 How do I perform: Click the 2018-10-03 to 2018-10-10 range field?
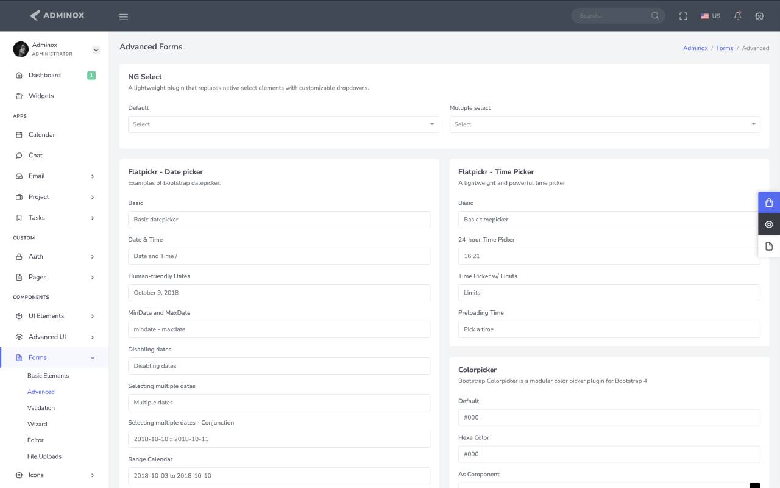click(279, 476)
